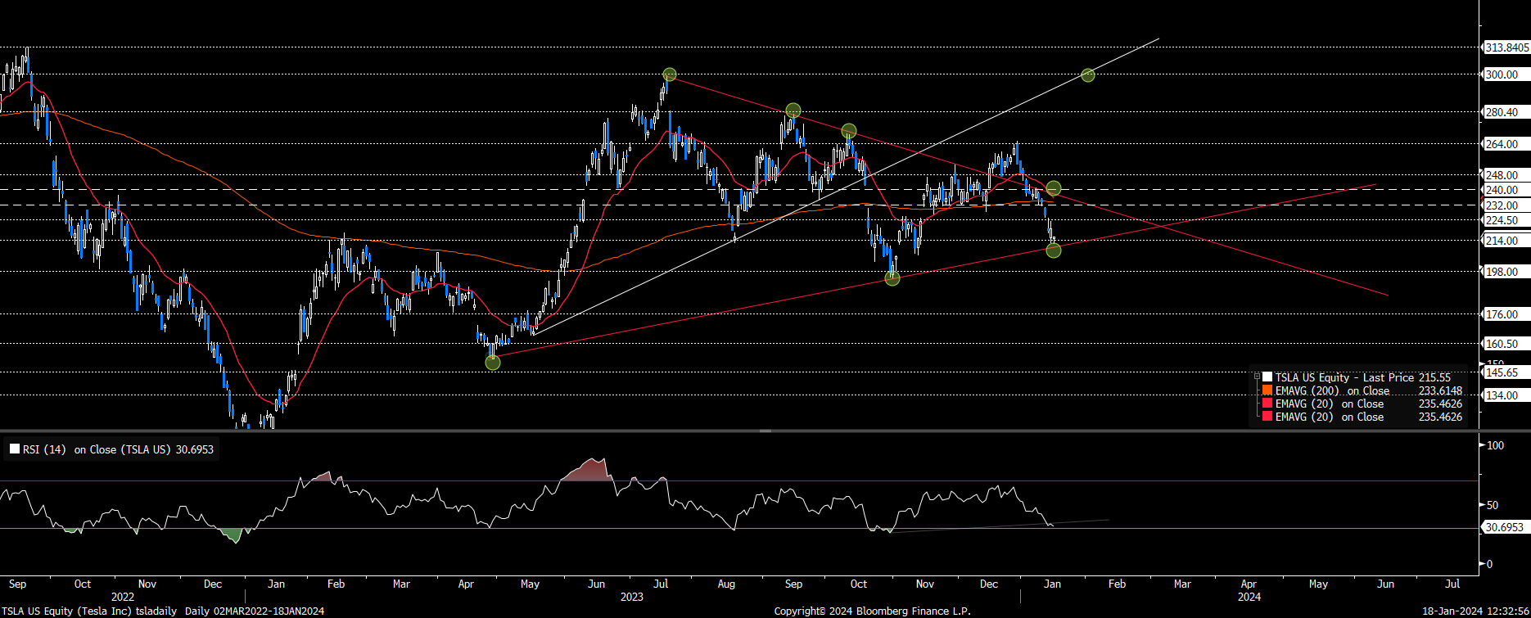Select the green circle near 214.00 in January 2024
This screenshot has width=1531, height=618.
point(1054,250)
